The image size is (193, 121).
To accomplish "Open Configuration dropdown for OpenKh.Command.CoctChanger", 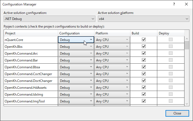I will tap(76, 74).
